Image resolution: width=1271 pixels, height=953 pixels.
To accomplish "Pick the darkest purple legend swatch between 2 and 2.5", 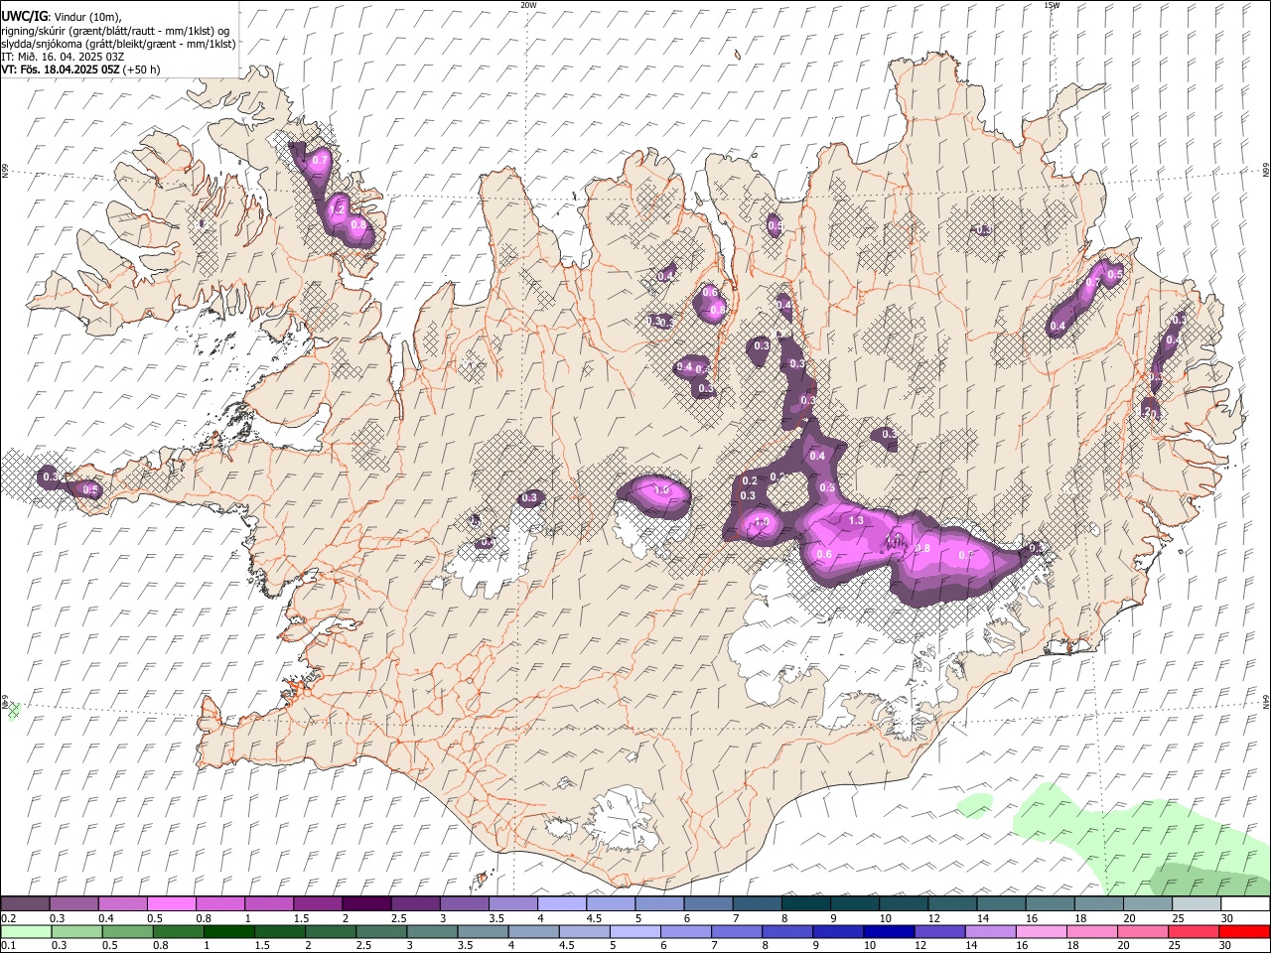I will (365, 904).
